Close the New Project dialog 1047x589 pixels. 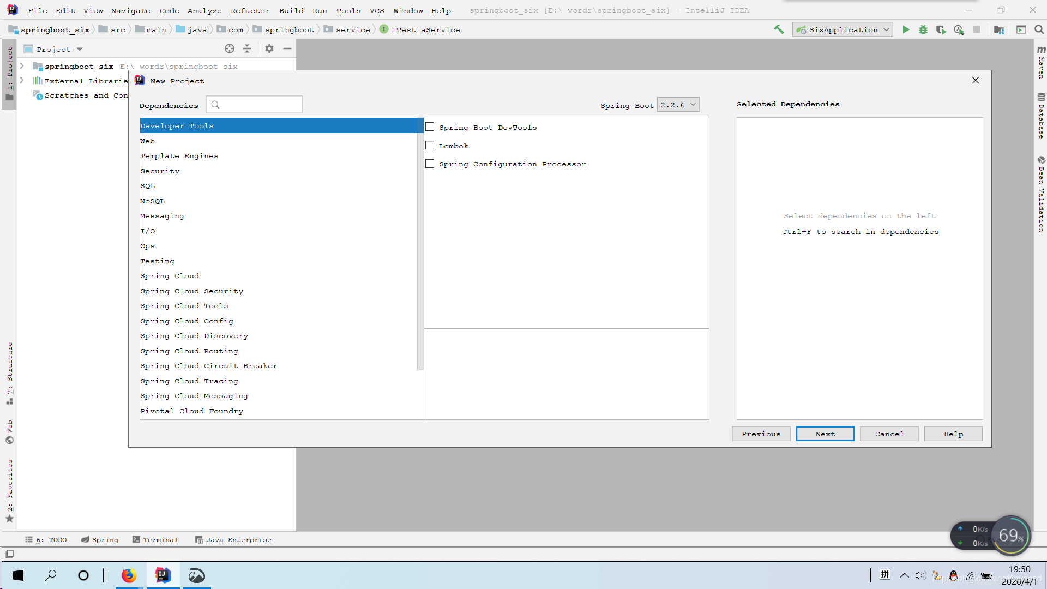pyautogui.click(x=976, y=80)
